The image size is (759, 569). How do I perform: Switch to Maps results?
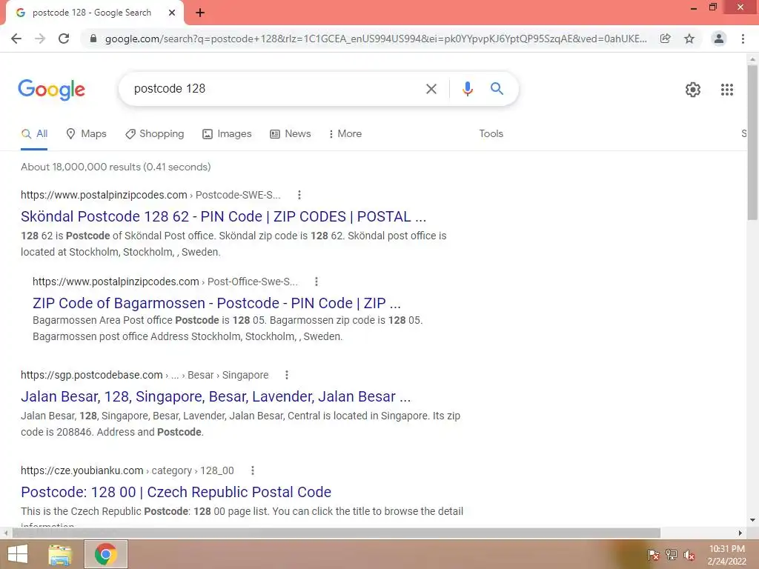[86, 134]
